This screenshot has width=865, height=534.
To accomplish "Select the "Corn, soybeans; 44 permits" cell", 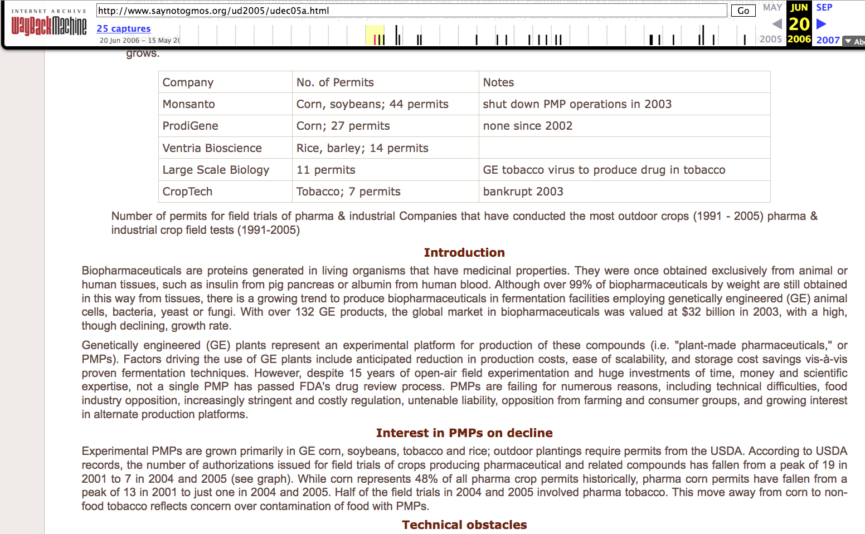I will (x=386, y=104).
